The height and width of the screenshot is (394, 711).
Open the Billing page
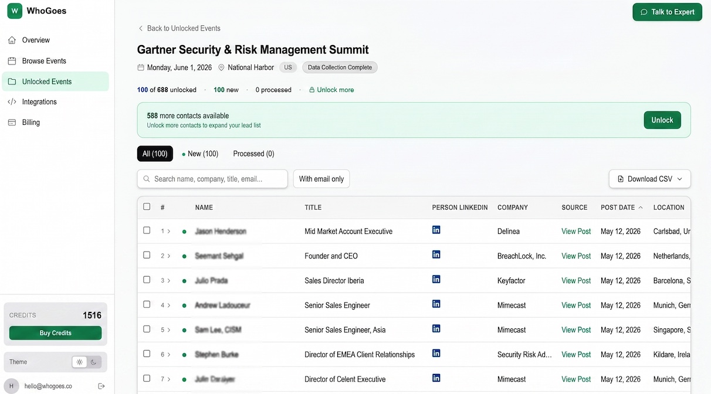55,123
